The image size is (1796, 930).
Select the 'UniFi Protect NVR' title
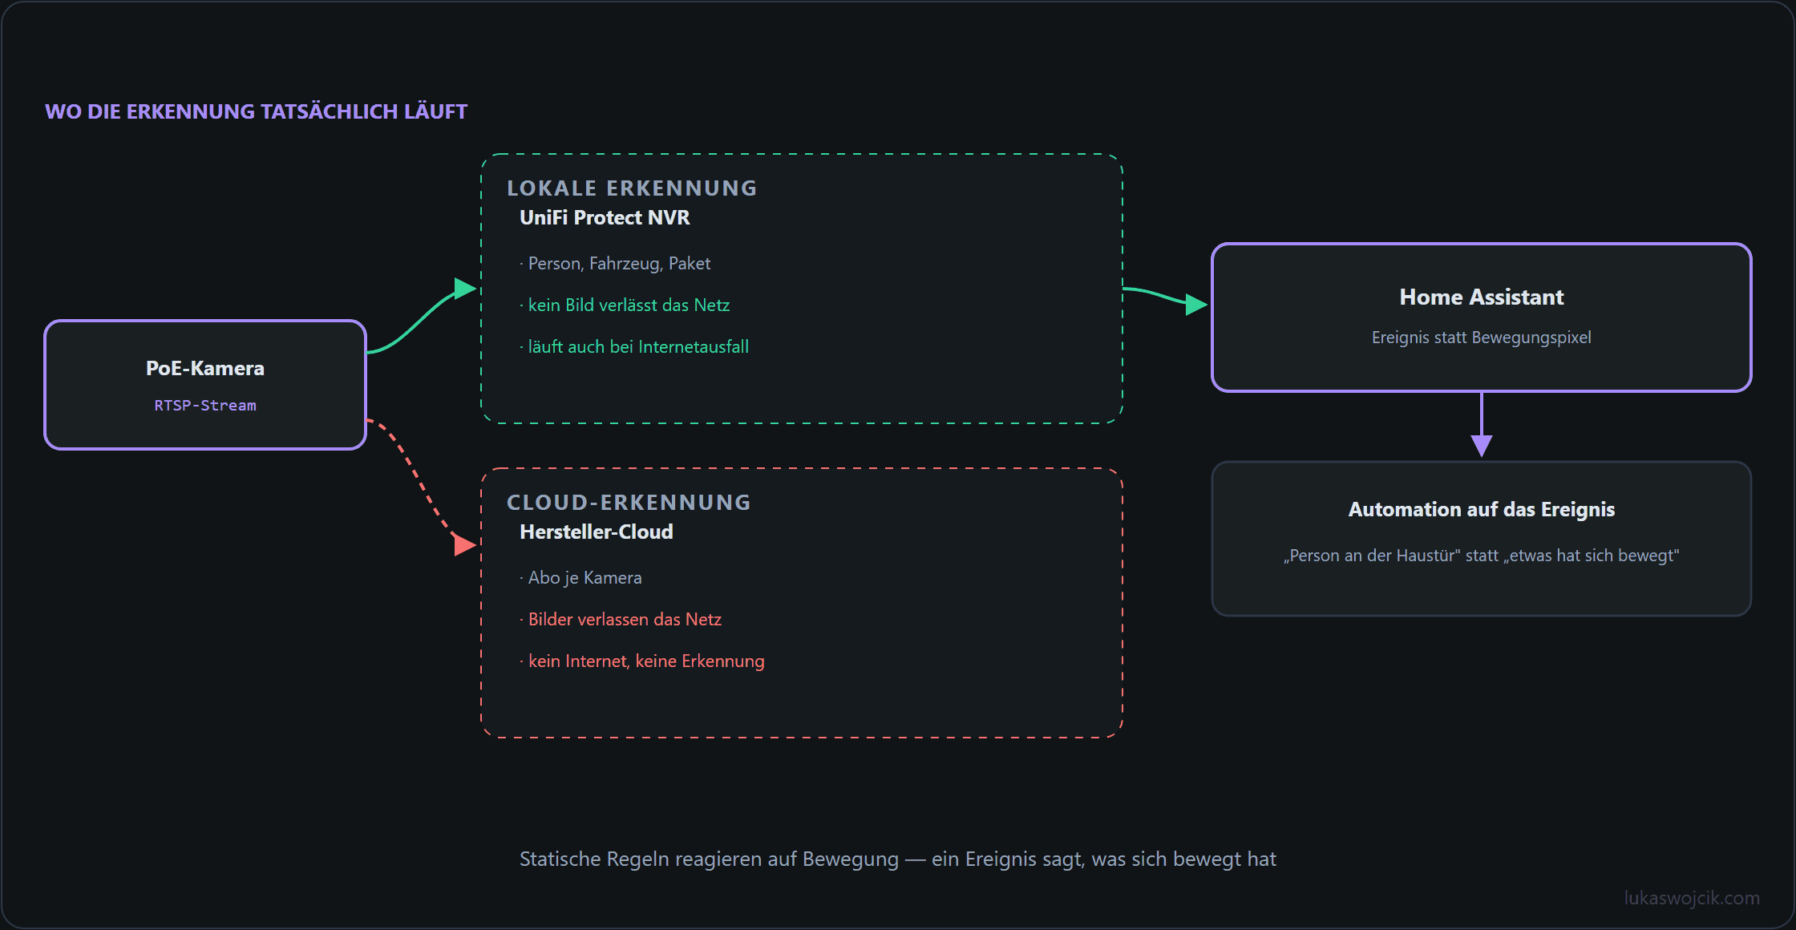605,218
